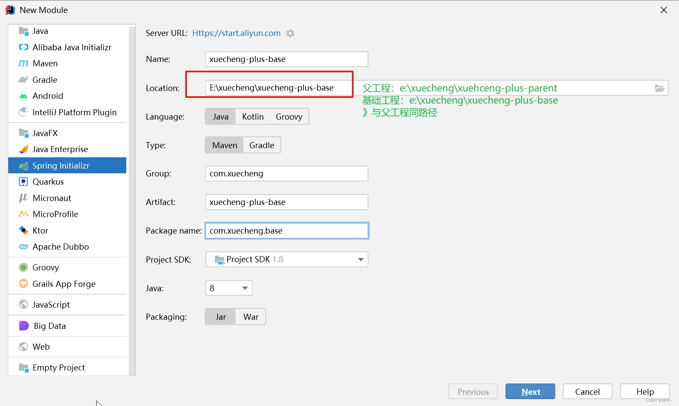Focus the Package name field

click(287, 231)
